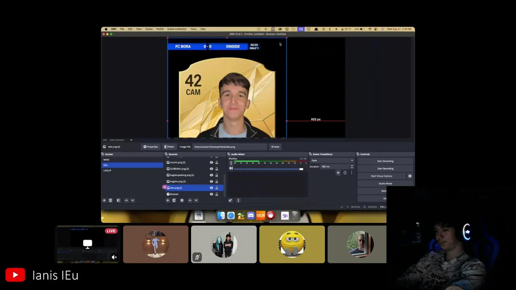Open scene filters icon in Scenes panel
This screenshot has height=290, width=516.
pos(118,200)
